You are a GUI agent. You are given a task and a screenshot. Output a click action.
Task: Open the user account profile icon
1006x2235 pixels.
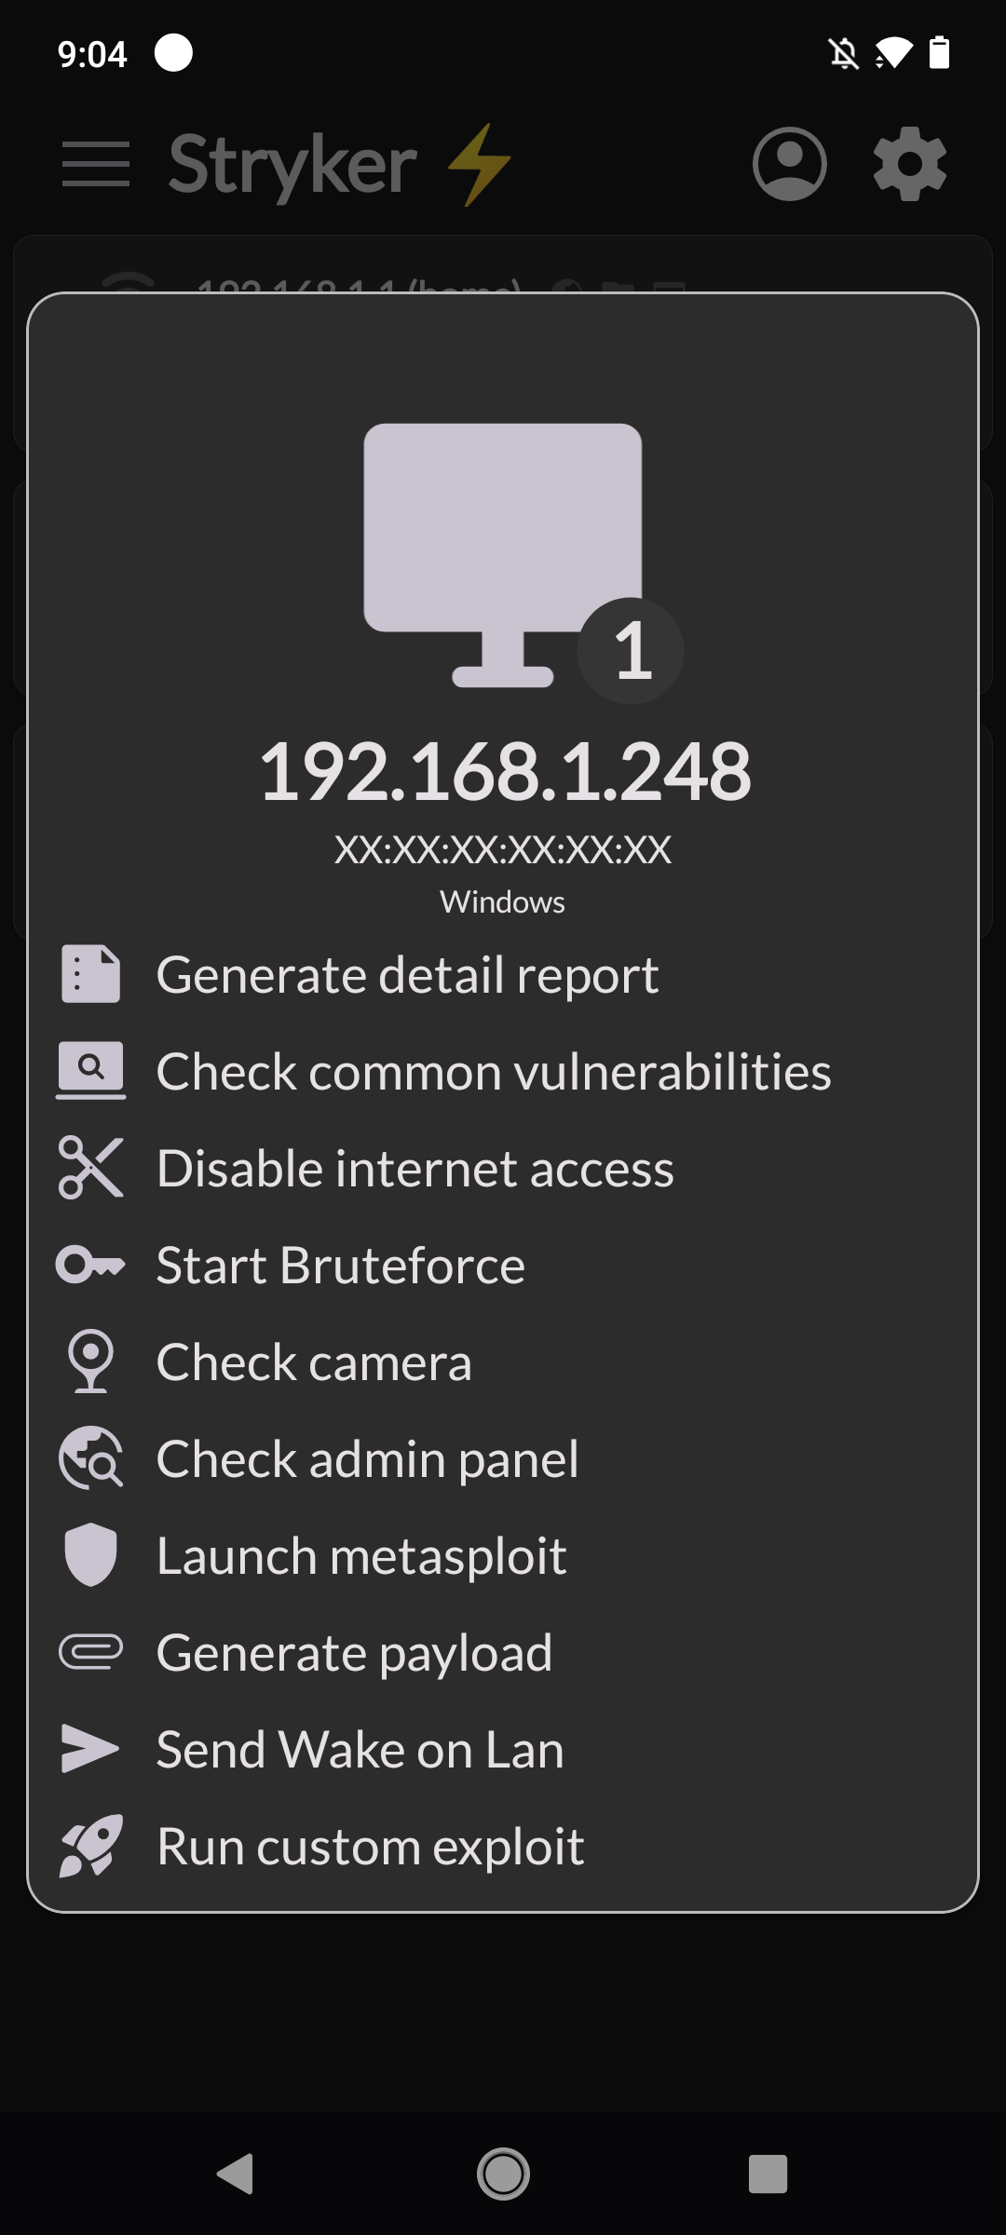click(x=789, y=164)
